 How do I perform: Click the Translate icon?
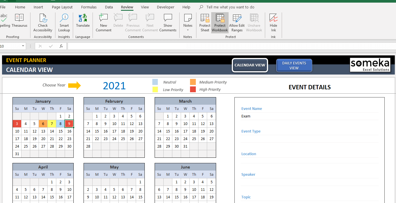point(83,21)
